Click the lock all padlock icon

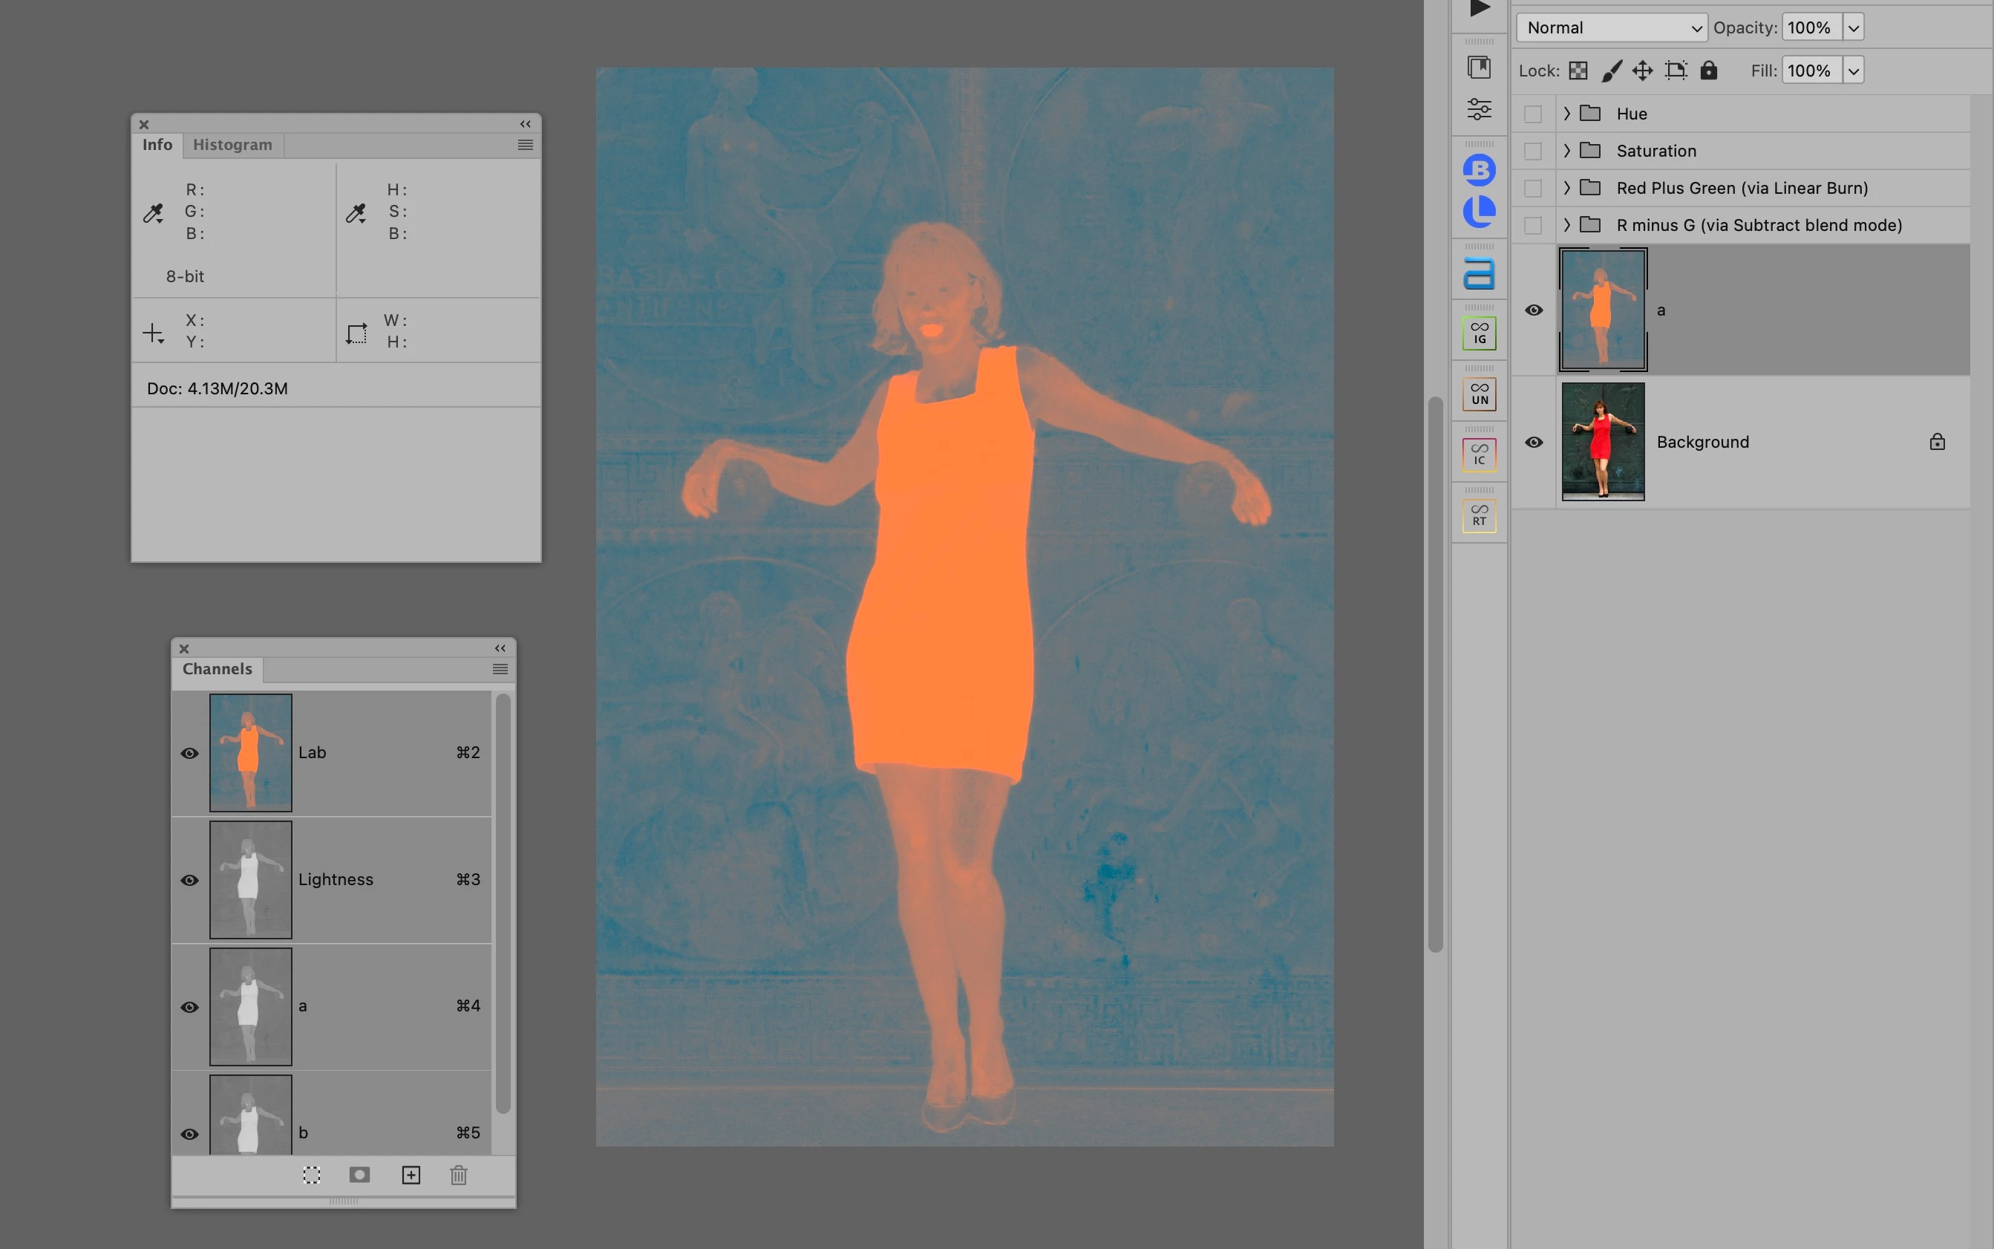click(x=1708, y=71)
